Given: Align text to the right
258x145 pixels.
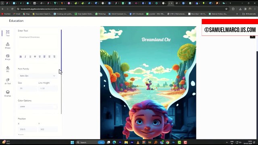Looking at the screenshot, I should click(x=54, y=56).
